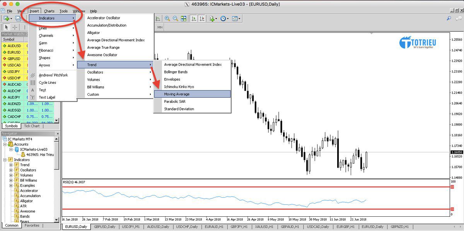The height and width of the screenshot is (231, 464).
Task: Click the search magnifier icon at top right
Action: click(x=449, y=19)
